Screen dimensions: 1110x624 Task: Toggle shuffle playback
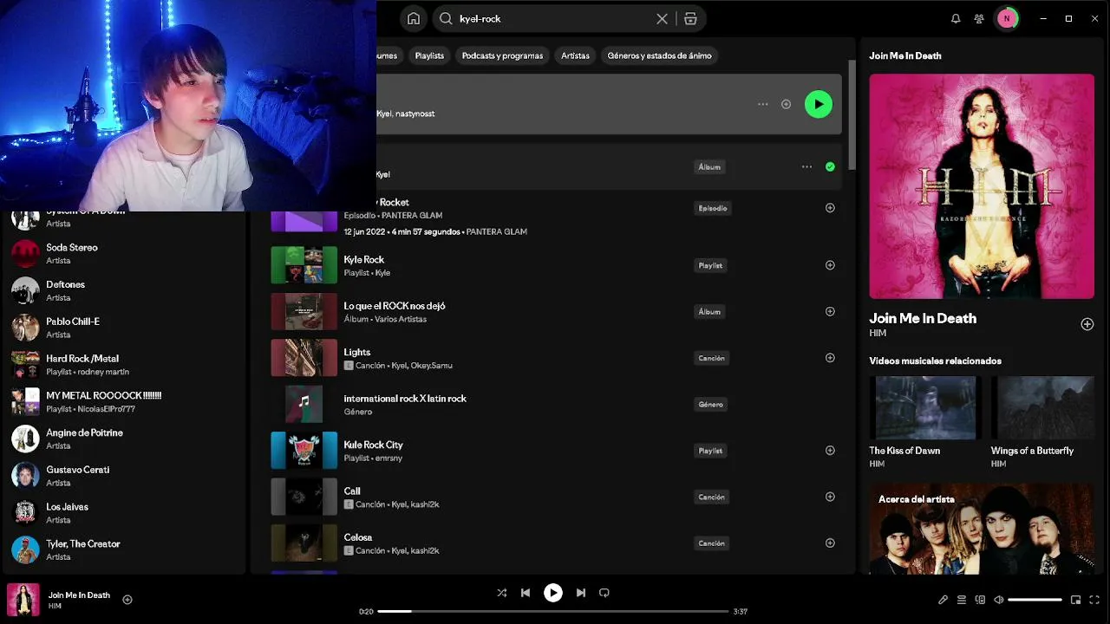click(501, 593)
